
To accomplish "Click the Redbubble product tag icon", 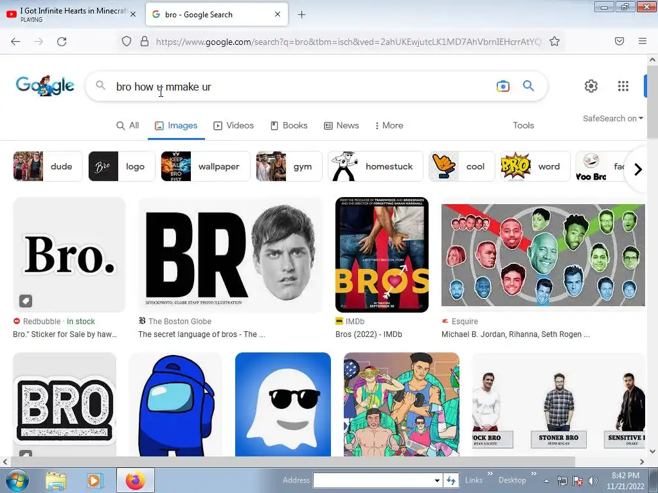I will [26, 300].
